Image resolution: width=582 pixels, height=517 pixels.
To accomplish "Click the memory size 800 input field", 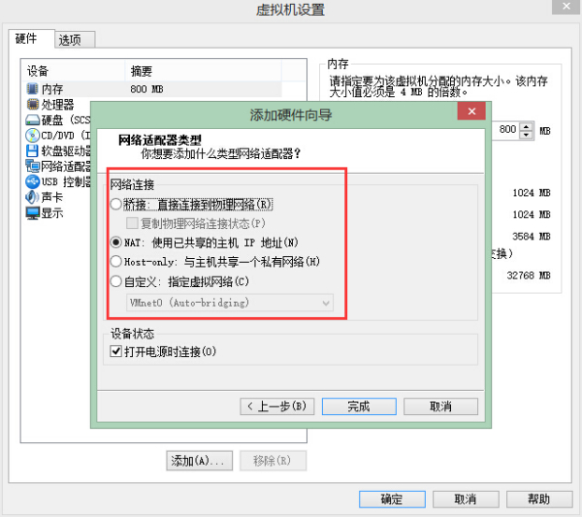I will (x=507, y=130).
